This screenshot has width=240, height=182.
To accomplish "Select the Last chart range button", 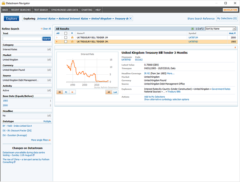I will [x=115, y=92].
